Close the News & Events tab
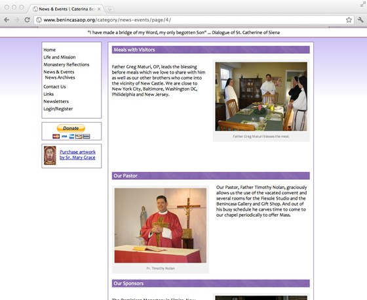This screenshot has width=367, height=300. point(99,9)
